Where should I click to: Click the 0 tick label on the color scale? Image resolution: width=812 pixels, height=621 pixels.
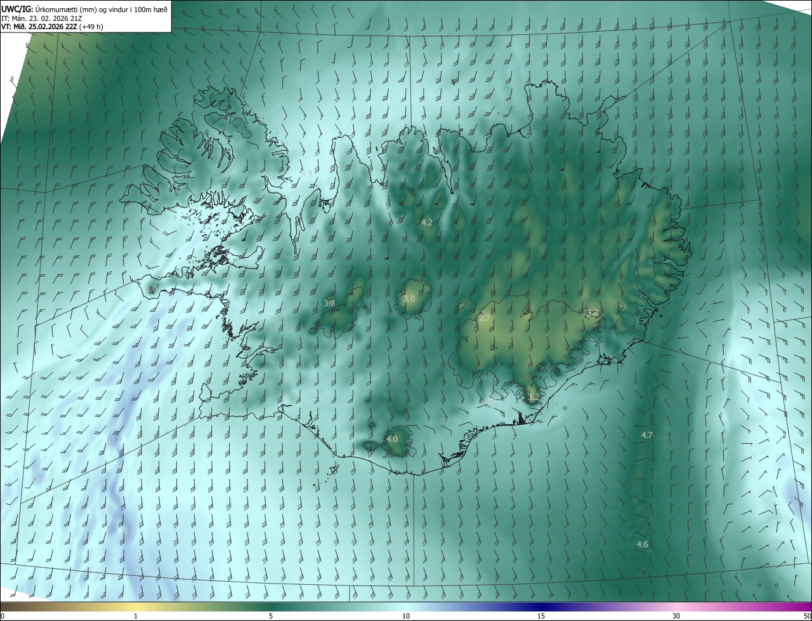pos(3,617)
